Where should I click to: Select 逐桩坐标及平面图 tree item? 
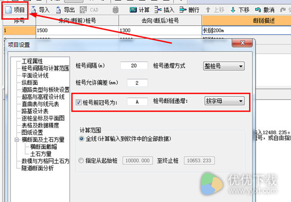(x=43, y=118)
